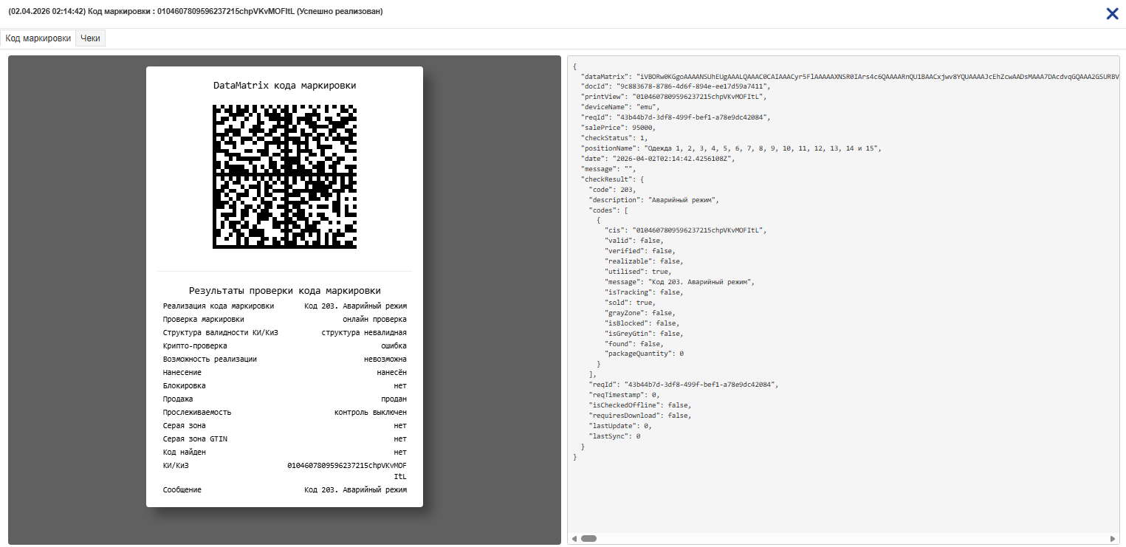Close the marking code dialog with the X
This screenshot has height=547, width=1126.
[x=1112, y=13]
